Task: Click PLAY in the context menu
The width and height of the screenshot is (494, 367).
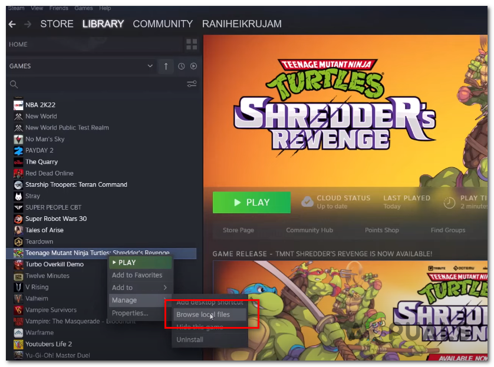Action: coord(140,263)
